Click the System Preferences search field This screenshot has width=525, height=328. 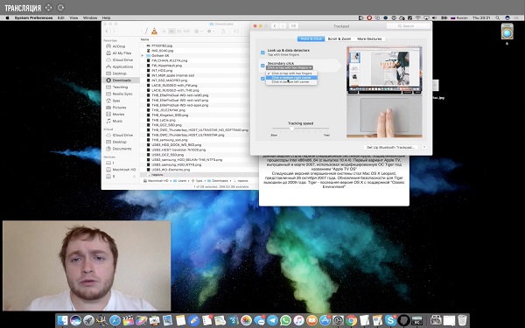[x=409, y=25]
